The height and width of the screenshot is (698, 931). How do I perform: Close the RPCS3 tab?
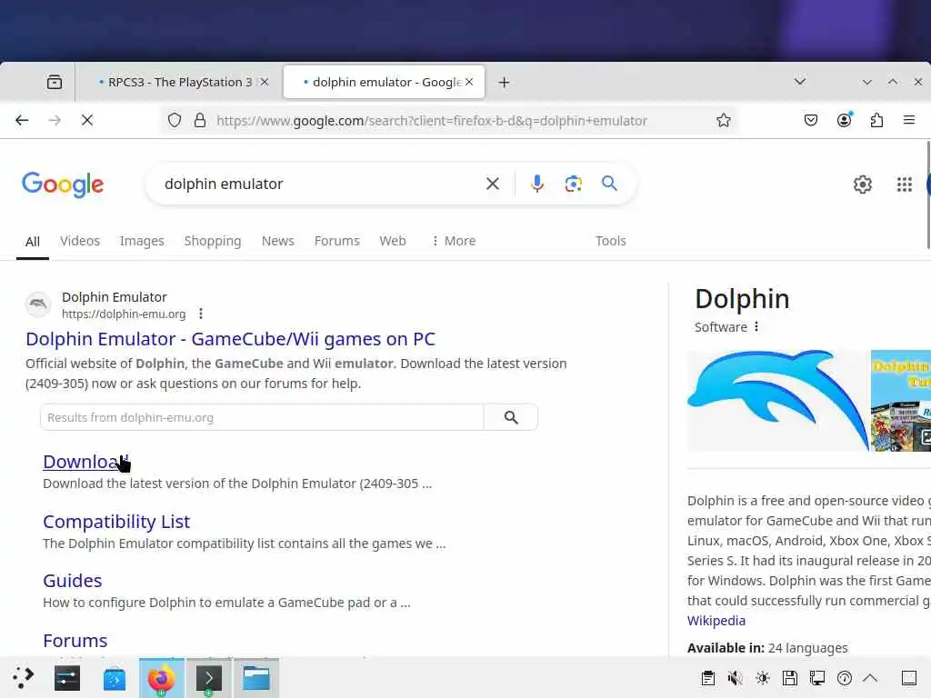coord(265,82)
